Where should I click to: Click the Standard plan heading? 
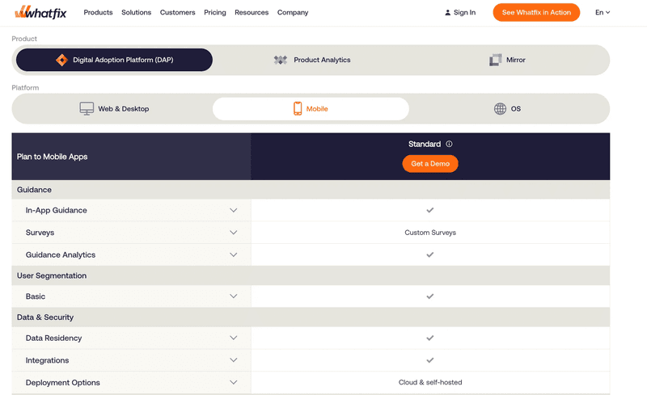tap(424, 144)
